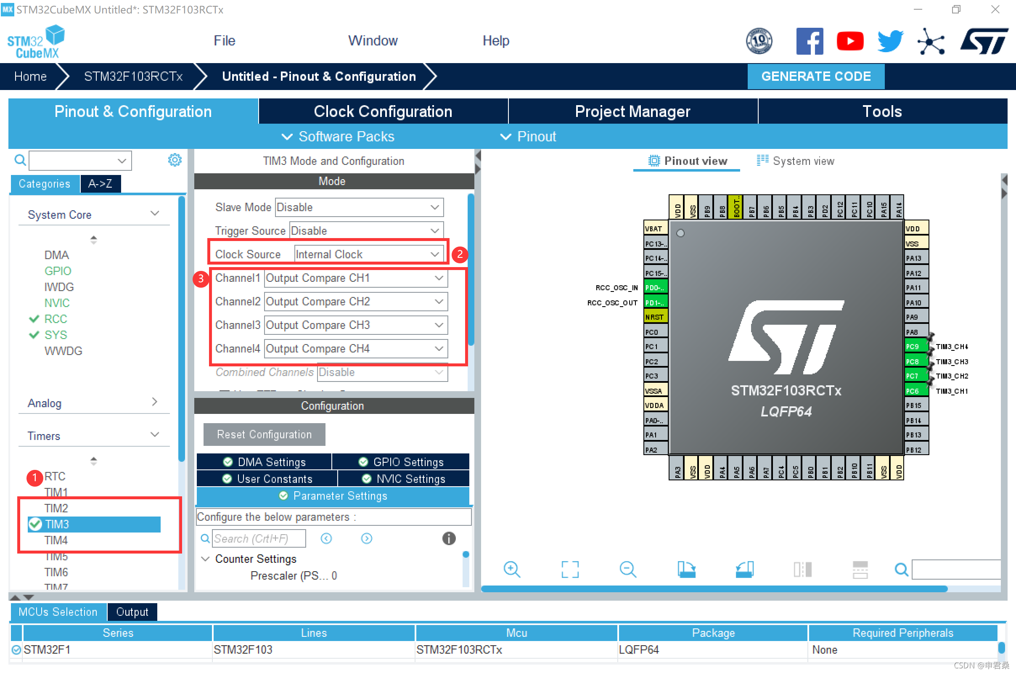Open User Constants tab

(267, 479)
